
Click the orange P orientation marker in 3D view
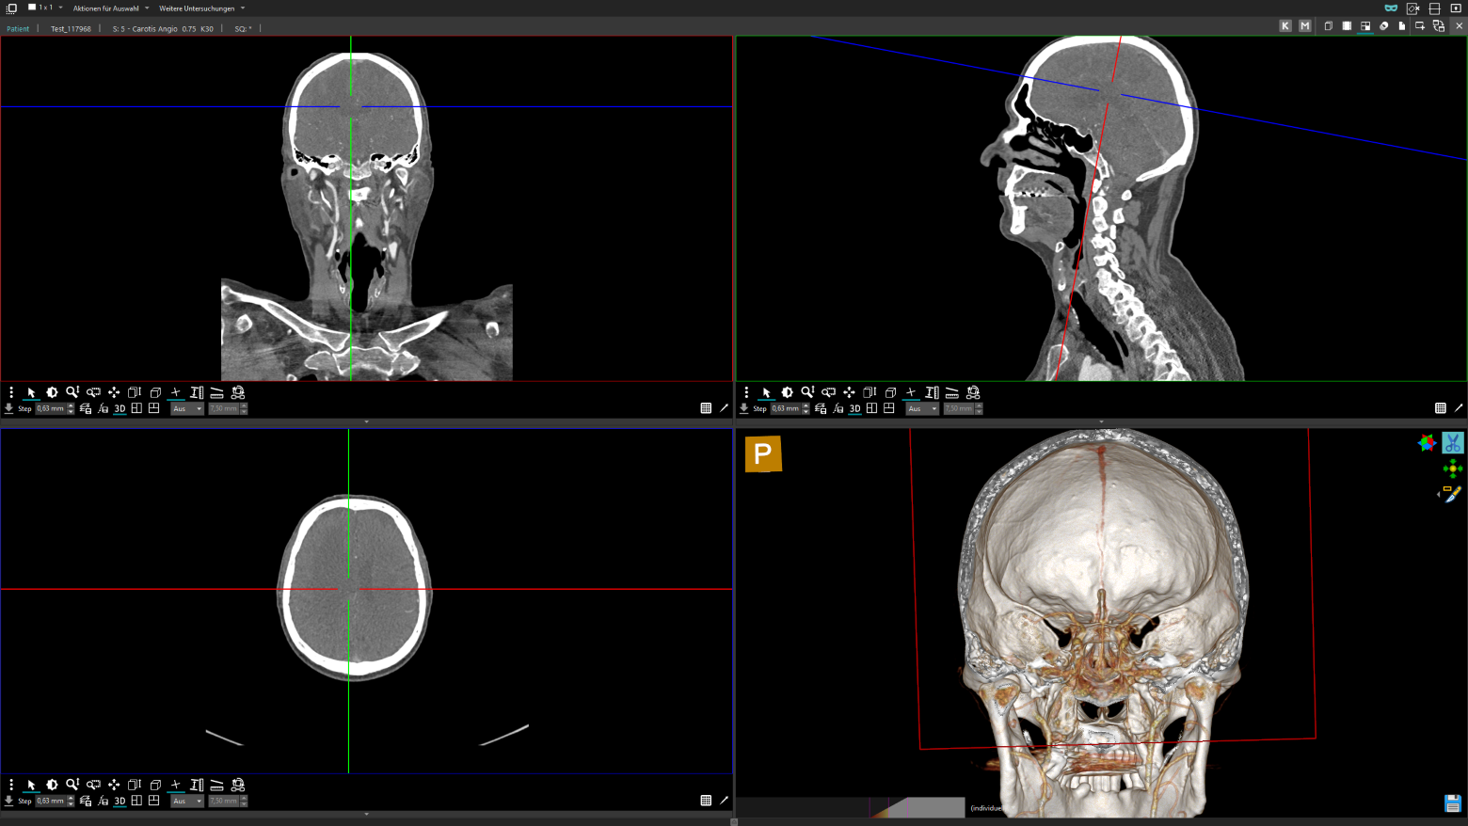(x=763, y=454)
